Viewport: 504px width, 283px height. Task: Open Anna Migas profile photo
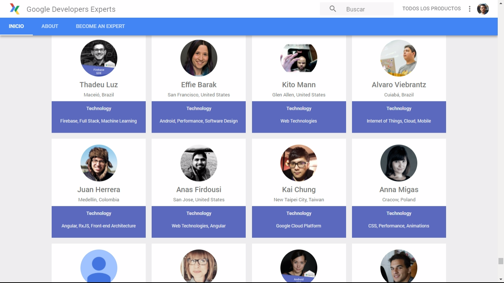coord(399,163)
